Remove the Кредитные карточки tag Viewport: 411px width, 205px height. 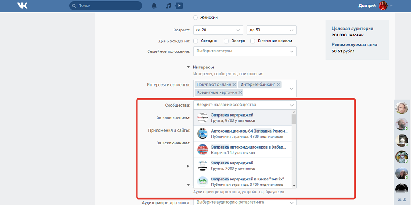(240, 92)
